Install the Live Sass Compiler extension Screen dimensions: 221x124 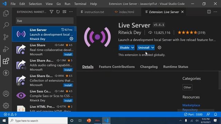click(x=68, y=101)
